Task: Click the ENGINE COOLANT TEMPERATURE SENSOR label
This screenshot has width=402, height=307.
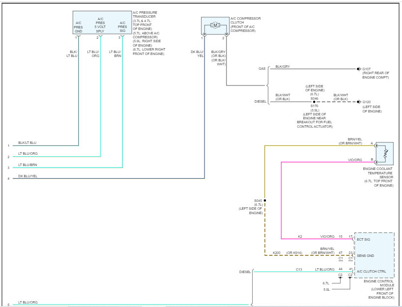Action: coord(377,173)
